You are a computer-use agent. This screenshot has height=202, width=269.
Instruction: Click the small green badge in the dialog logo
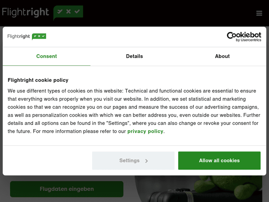click(39, 36)
